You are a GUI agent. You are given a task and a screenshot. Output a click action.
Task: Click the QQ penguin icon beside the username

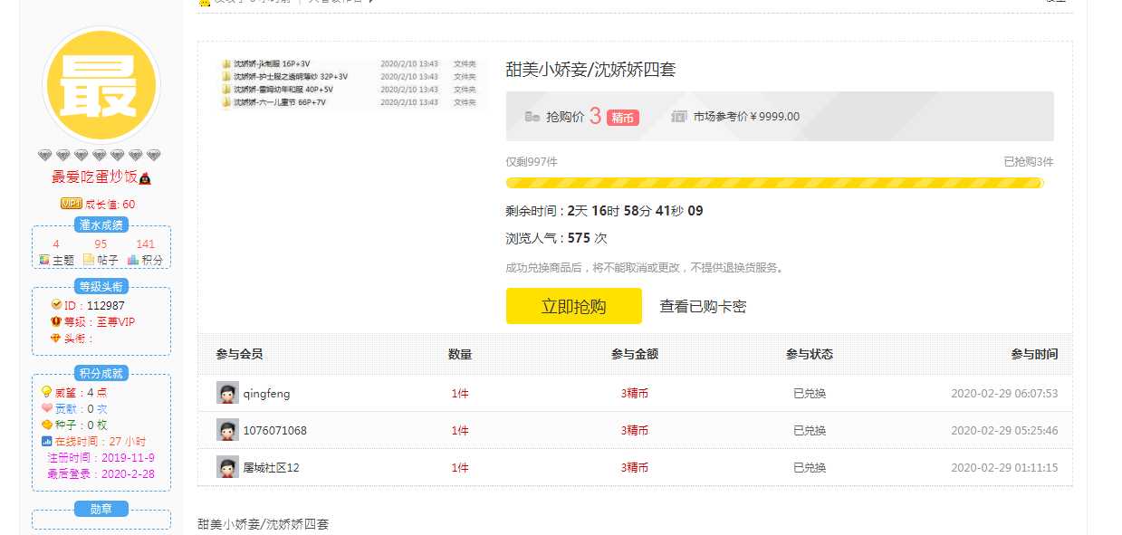pos(145,178)
